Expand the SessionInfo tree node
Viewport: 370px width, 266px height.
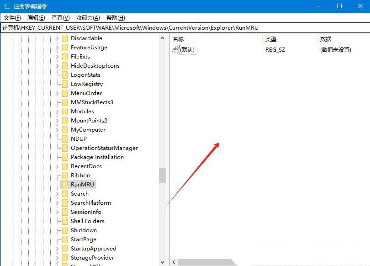[x=57, y=212]
